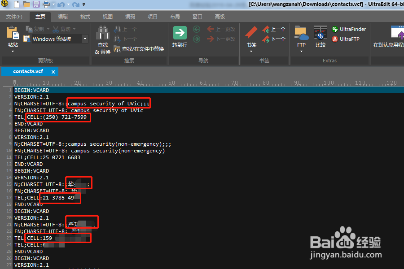Image resolution: width=404 pixels, height=269 pixels.
Task: Click the FTP folder cloud icon
Action: 302,33
